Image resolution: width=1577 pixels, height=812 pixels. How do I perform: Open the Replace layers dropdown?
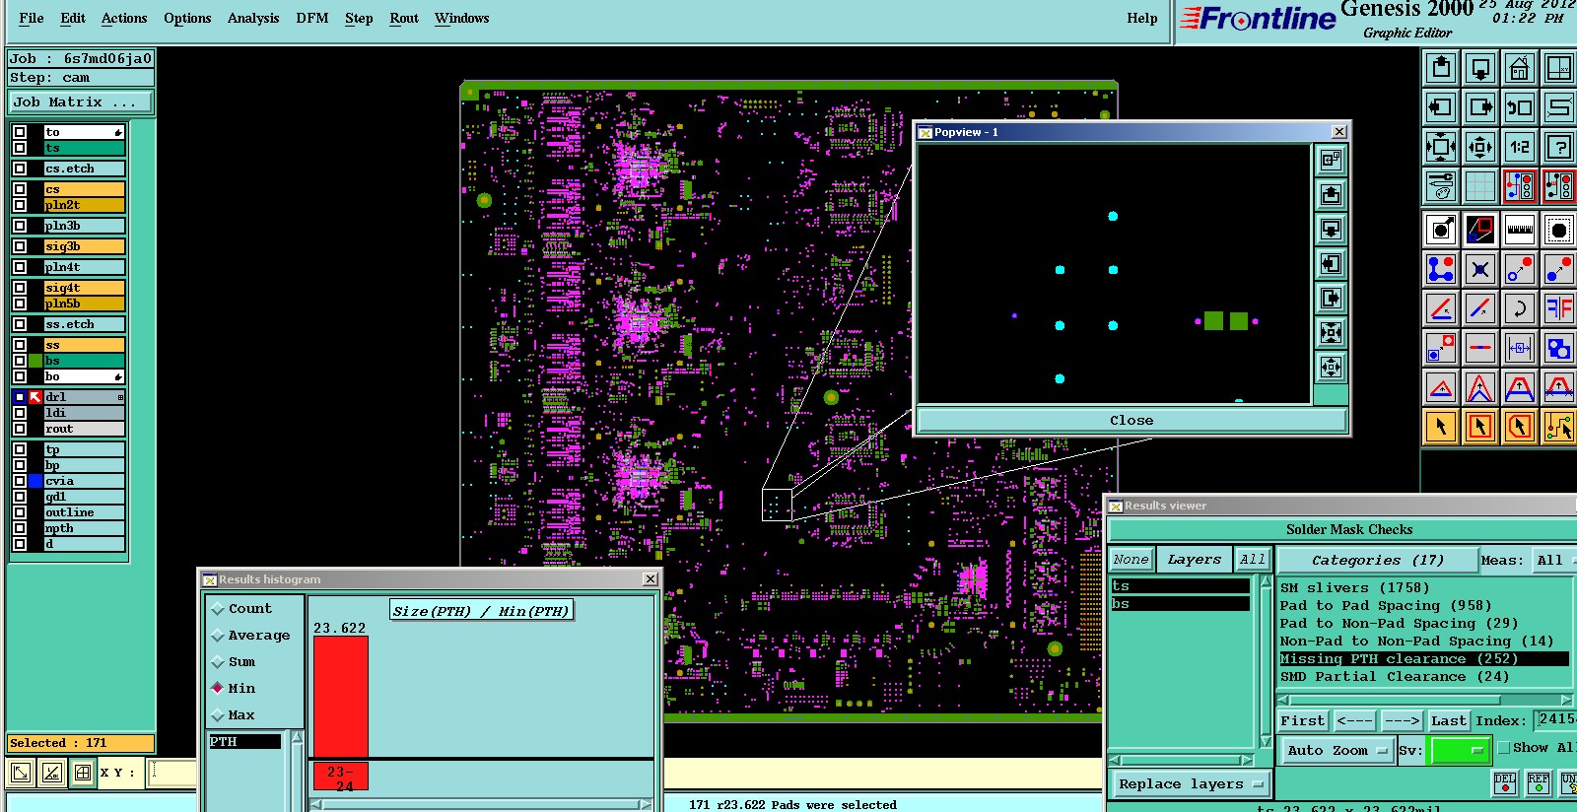click(1191, 784)
